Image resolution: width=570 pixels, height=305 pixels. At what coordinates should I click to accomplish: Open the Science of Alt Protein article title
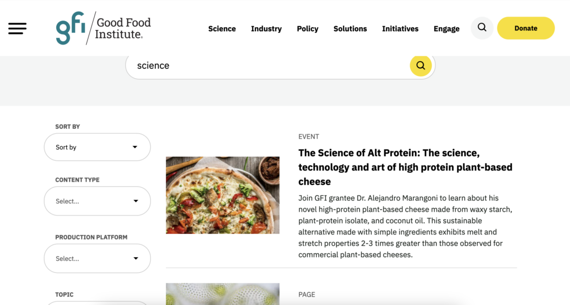click(405, 167)
